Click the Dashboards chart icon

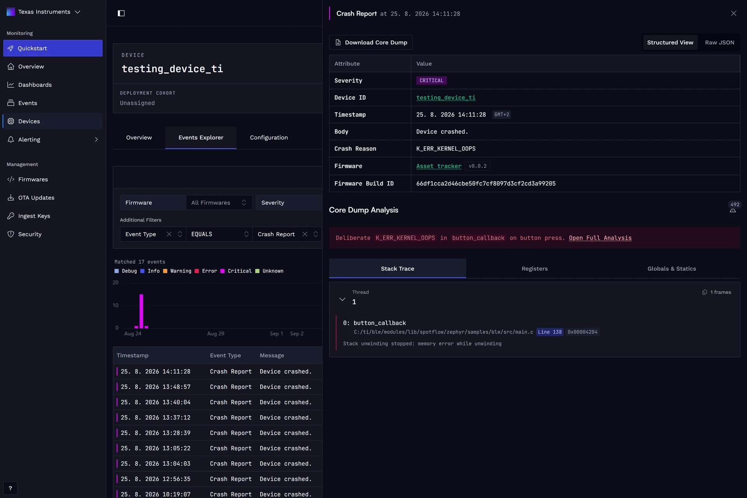pyautogui.click(x=11, y=85)
